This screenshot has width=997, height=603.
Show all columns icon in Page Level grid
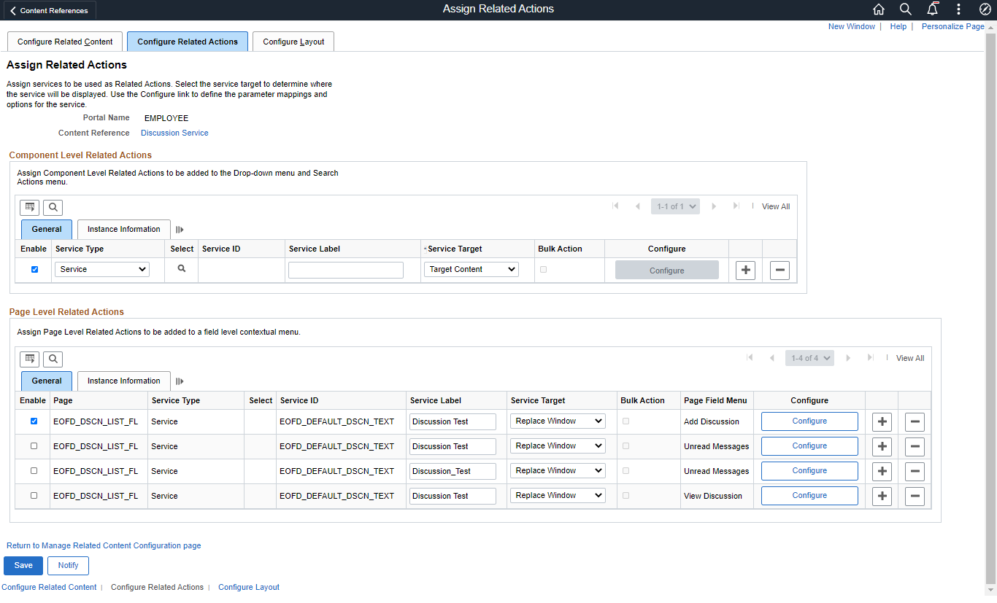click(x=180, y=381)
